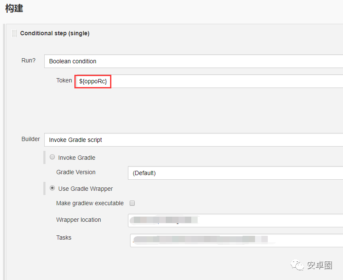Click the Token label
Viewport: 343px width, 280px height.
click(x=64, y=80)
